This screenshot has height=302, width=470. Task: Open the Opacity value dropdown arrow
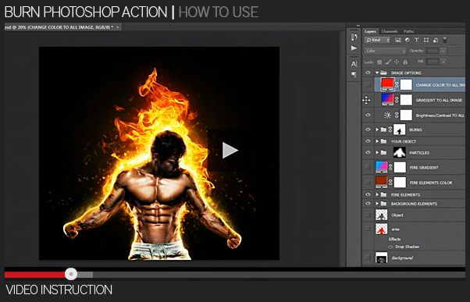tap(443, 51)
